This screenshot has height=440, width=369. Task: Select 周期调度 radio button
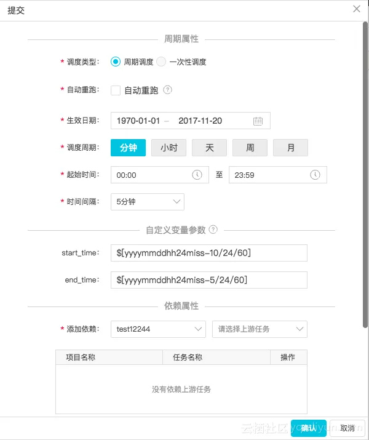(116, 62)
